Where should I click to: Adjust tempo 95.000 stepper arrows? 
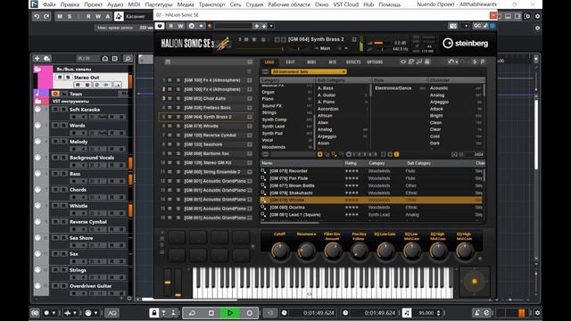coord(438,313)
